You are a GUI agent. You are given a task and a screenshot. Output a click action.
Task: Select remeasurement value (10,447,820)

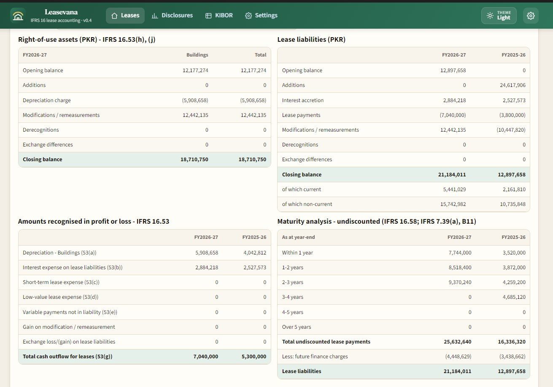point(511,130)
